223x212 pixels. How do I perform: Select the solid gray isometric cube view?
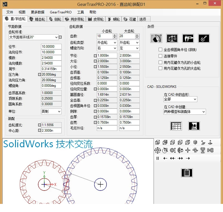pos(195,142)
